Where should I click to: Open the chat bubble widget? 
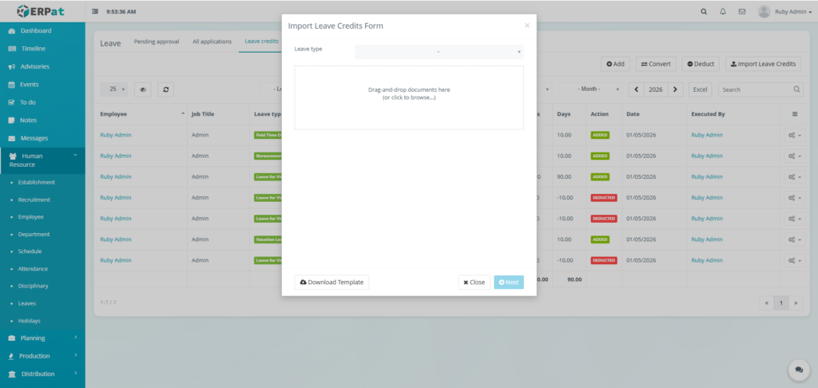click(799, 370)
